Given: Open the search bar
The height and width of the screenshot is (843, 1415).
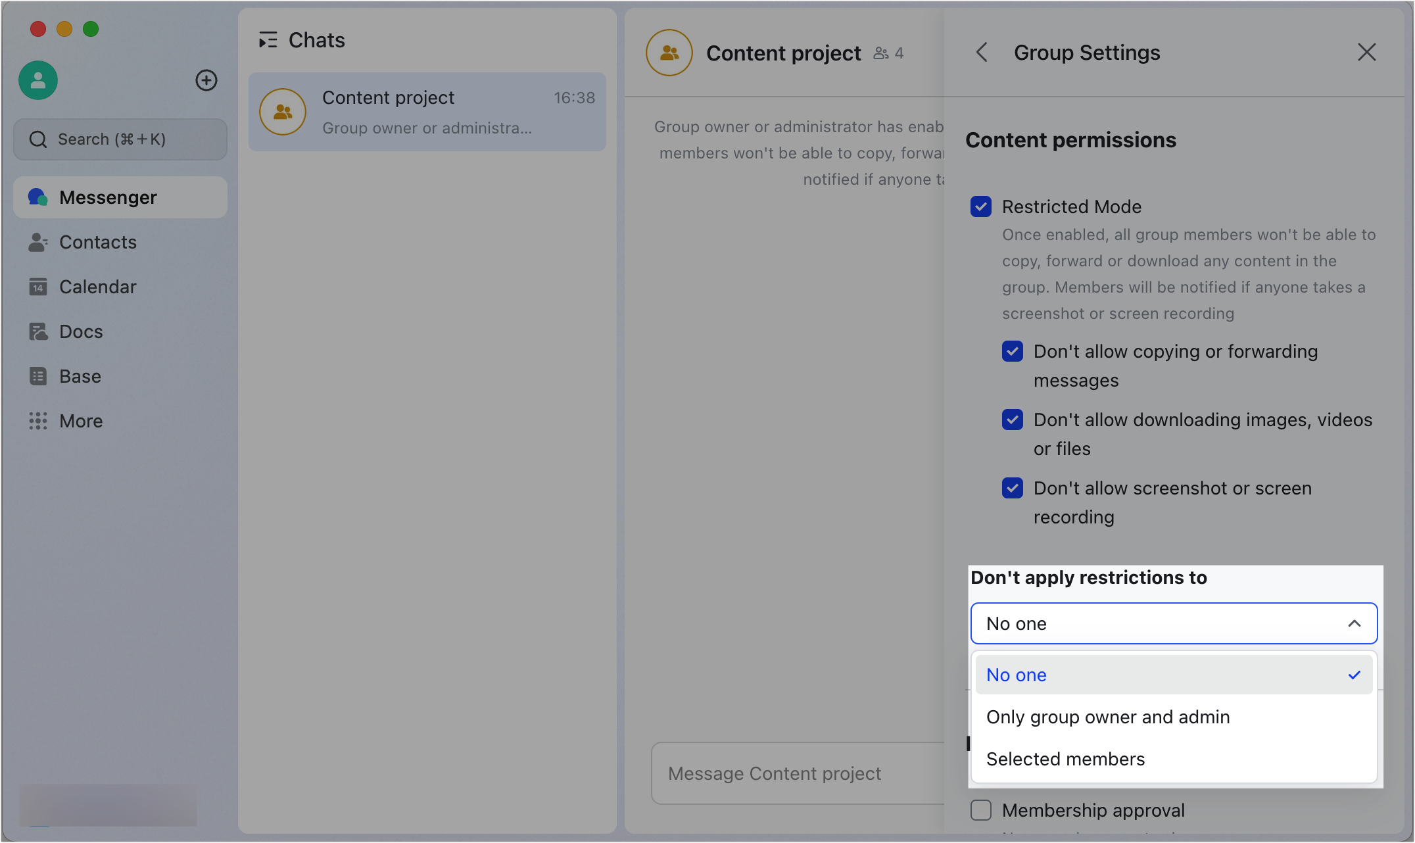Looking at the screenshot, I should pyautogui.click(x=120, y=139).
